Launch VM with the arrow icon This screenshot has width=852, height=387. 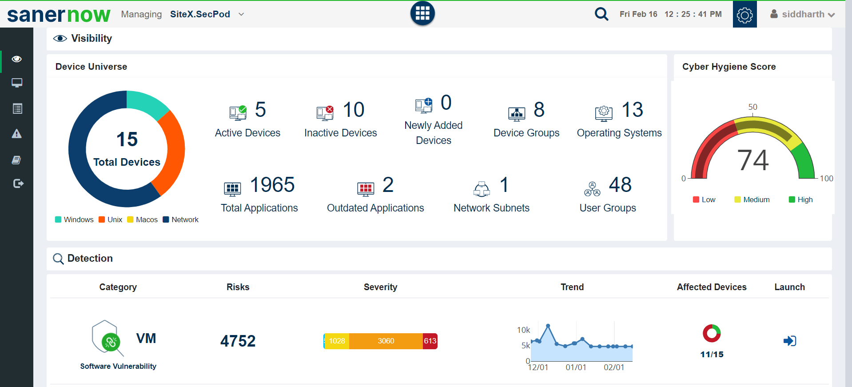point(789,341)
